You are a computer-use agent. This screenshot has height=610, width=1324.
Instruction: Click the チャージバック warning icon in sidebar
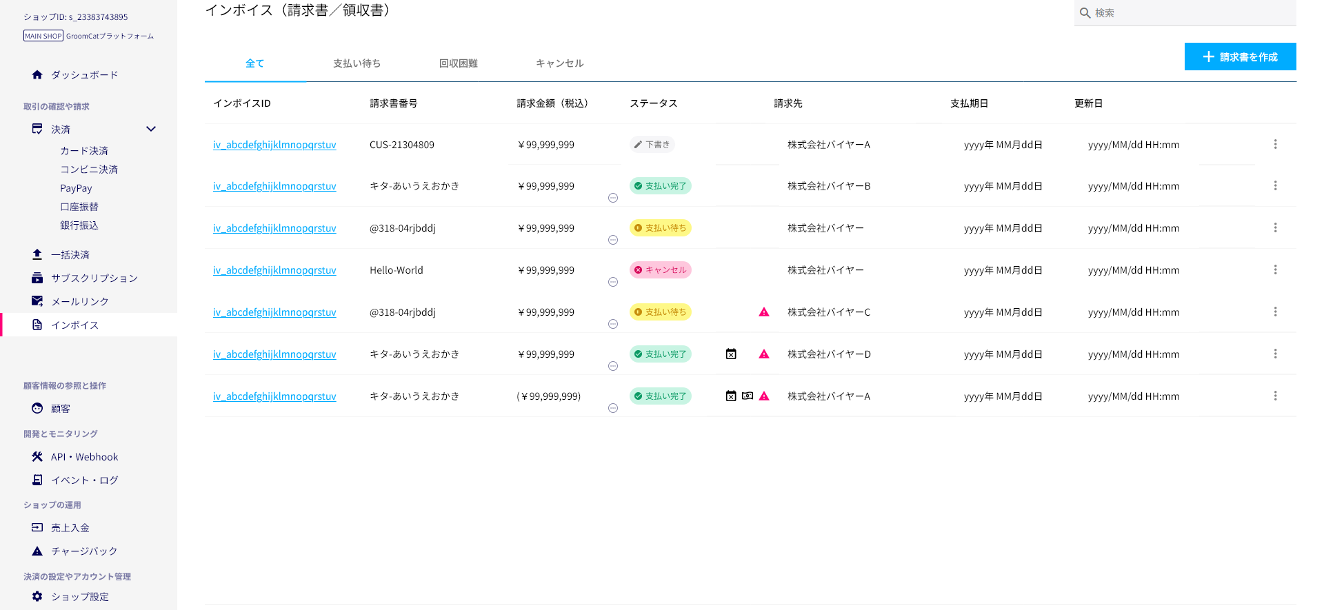coord(37,551)
